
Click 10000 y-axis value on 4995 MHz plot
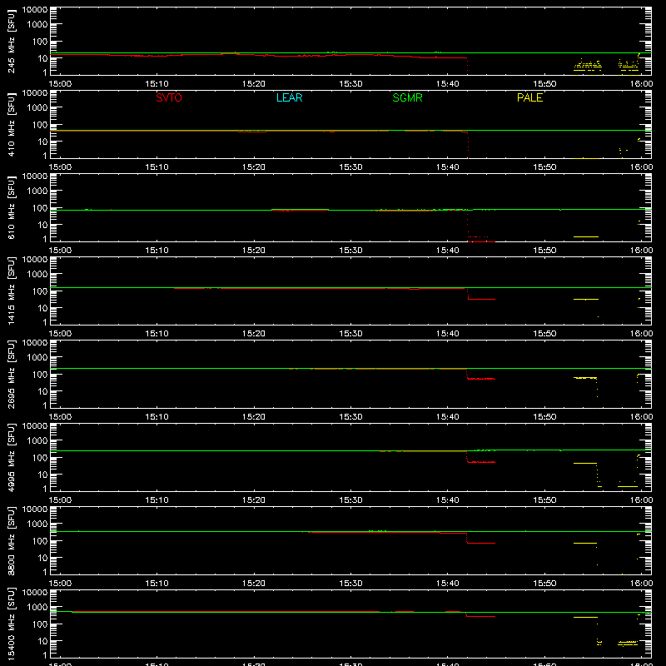35,426
